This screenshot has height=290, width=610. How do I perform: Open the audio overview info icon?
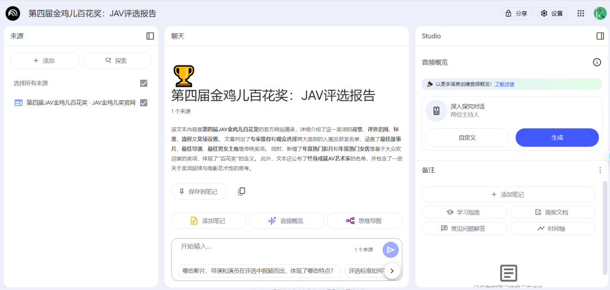597,62
